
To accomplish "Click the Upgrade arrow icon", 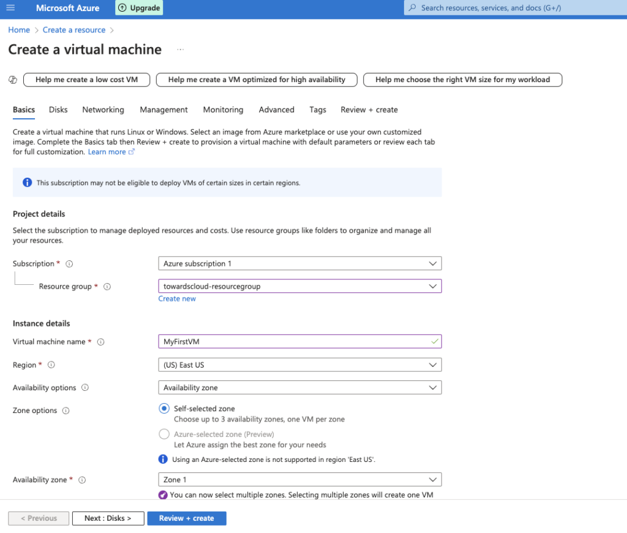I will [x=122, y=7].
